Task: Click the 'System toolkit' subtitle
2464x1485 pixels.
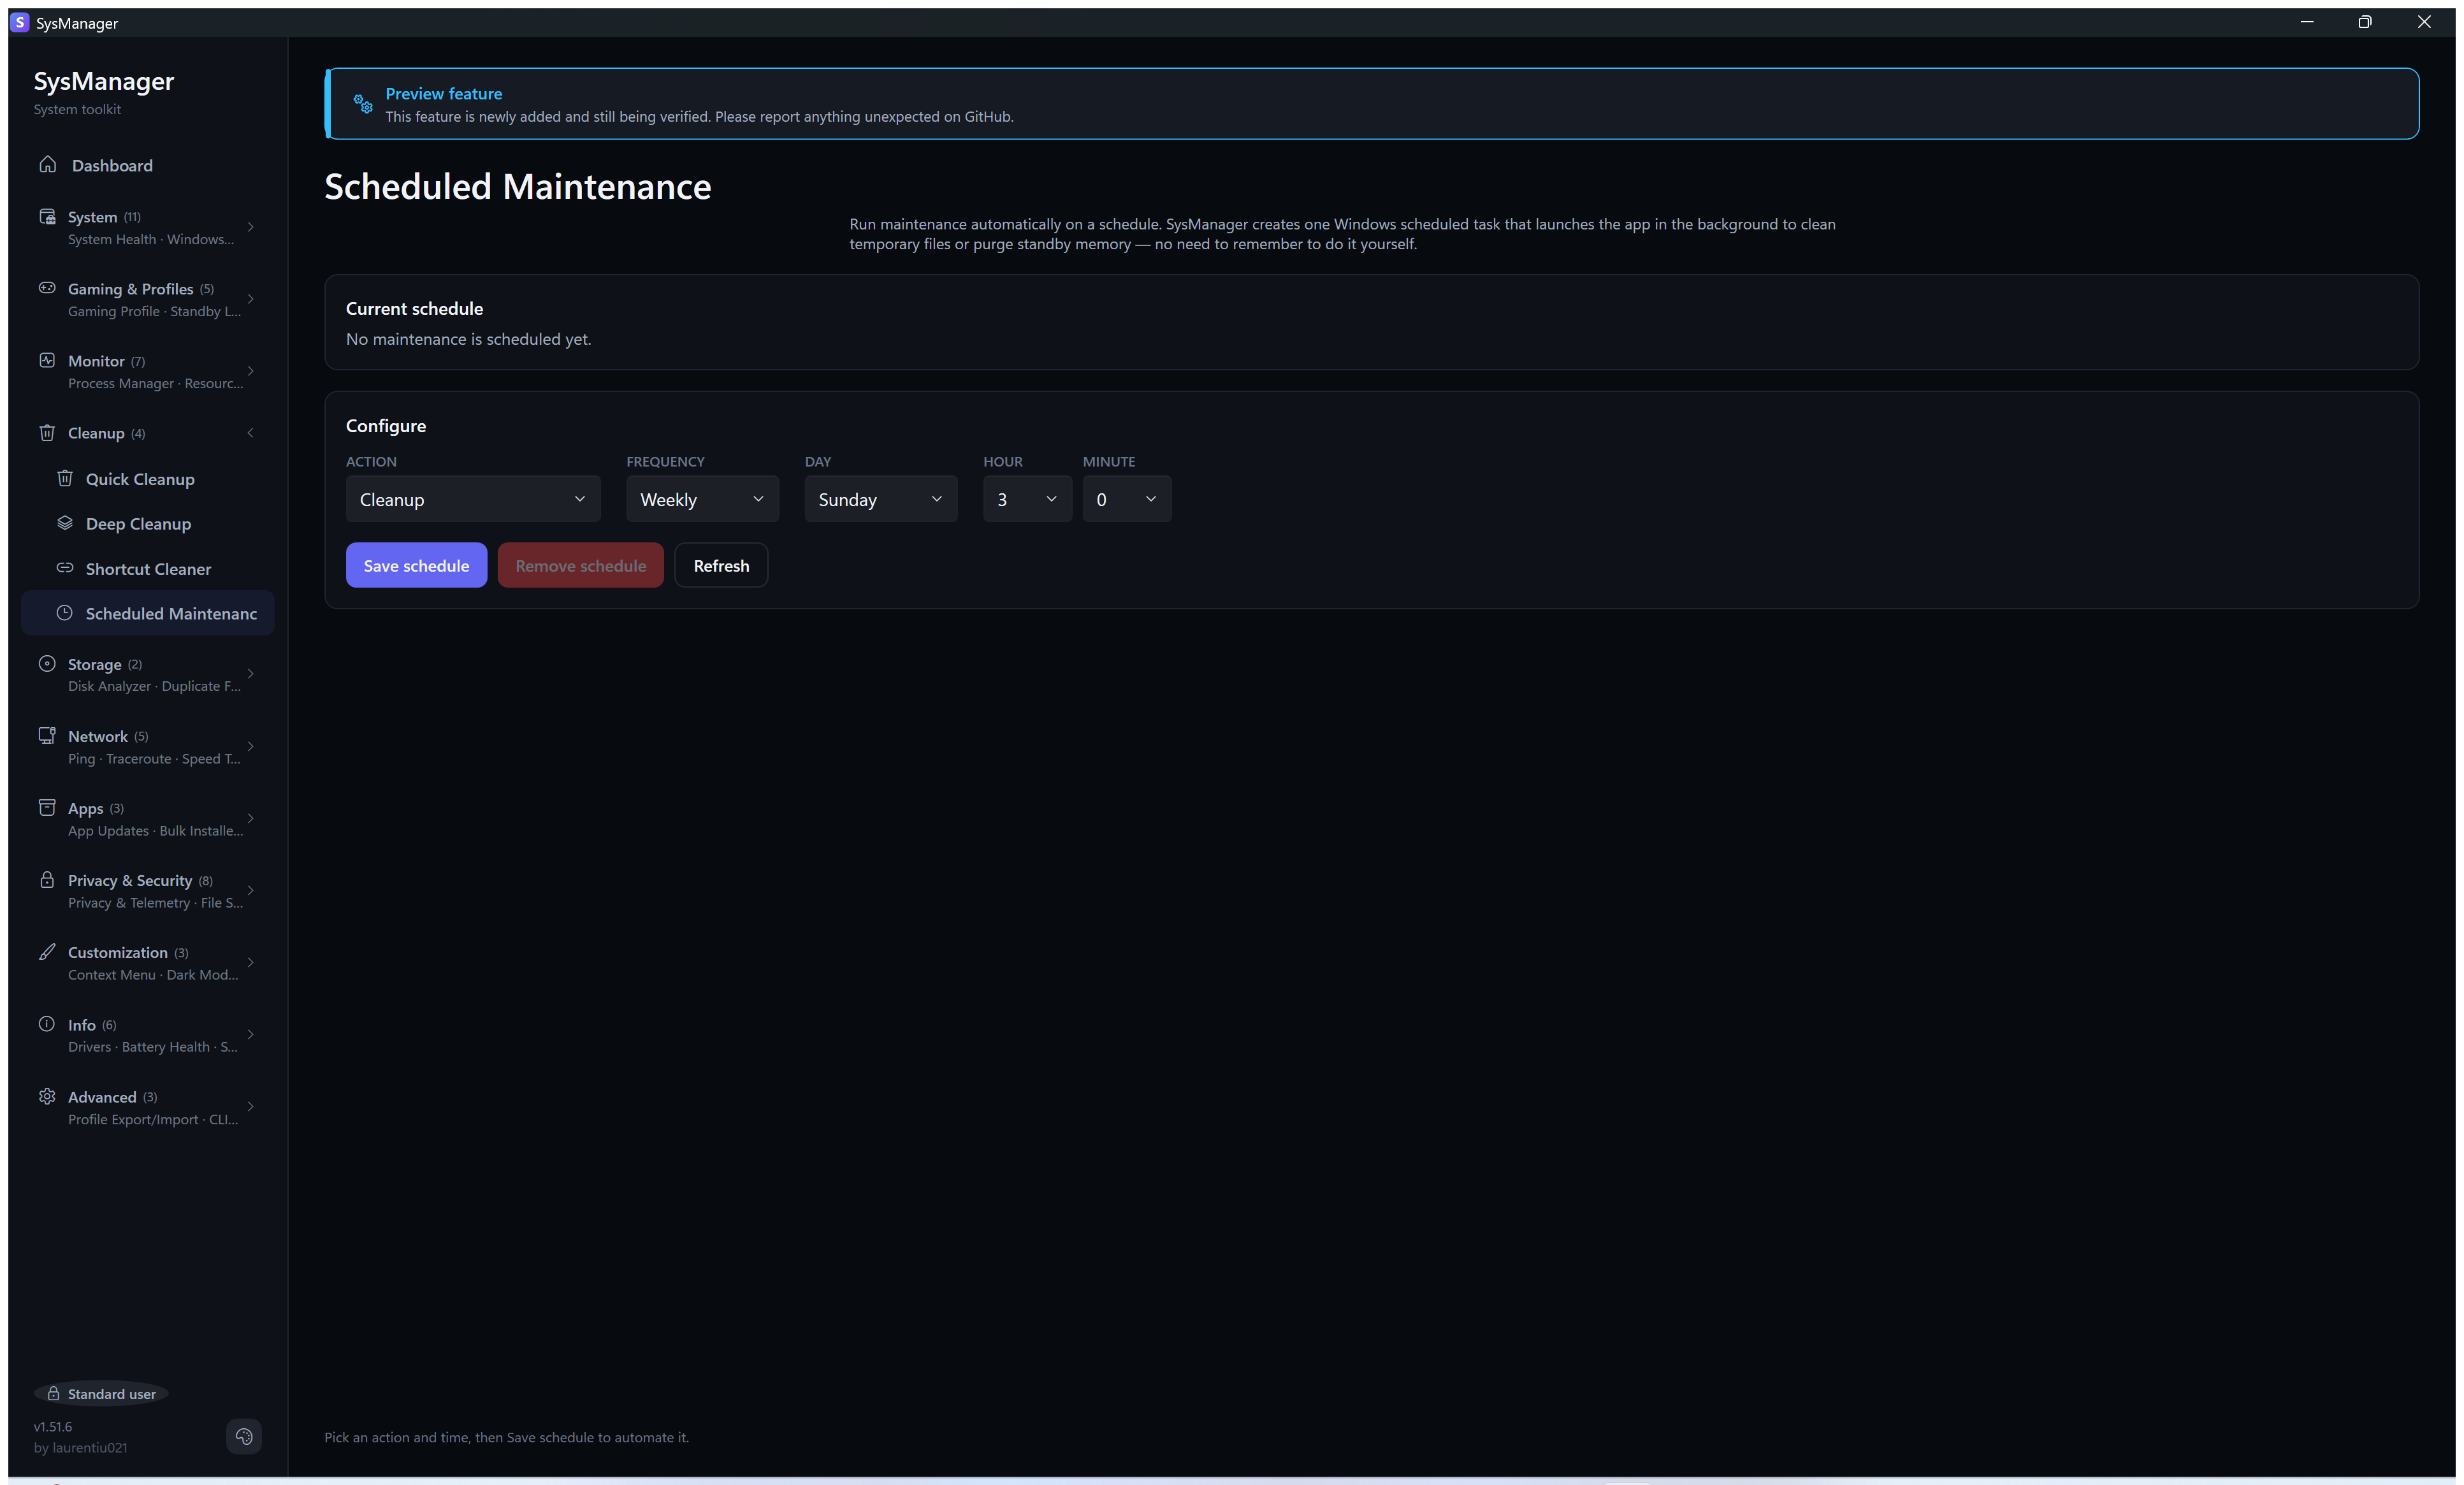Action: coord(77,109)
